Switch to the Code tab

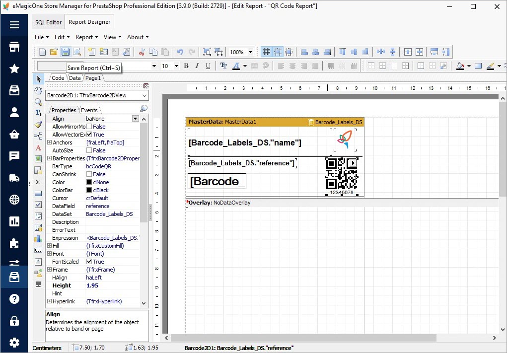(x=58, y=78)
